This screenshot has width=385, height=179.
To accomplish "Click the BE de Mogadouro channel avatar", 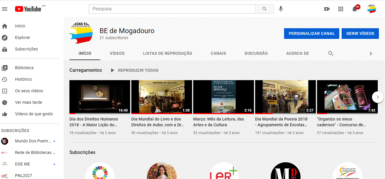I will 81,33.
